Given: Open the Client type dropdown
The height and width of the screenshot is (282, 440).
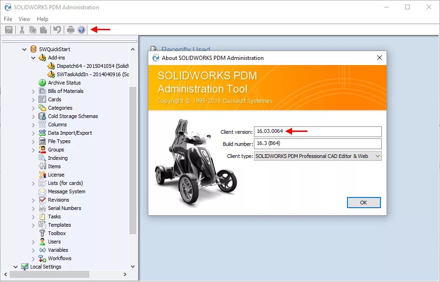Looking at the screenshot, I should [x=378, y=156].
